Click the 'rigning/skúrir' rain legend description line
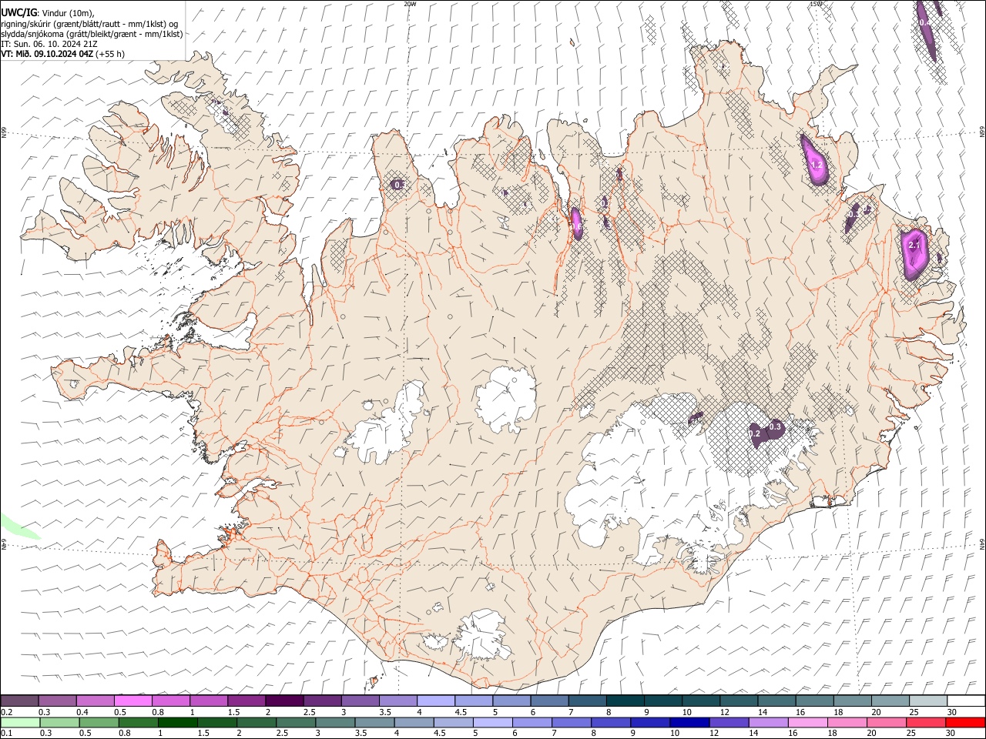 [89, 24]
